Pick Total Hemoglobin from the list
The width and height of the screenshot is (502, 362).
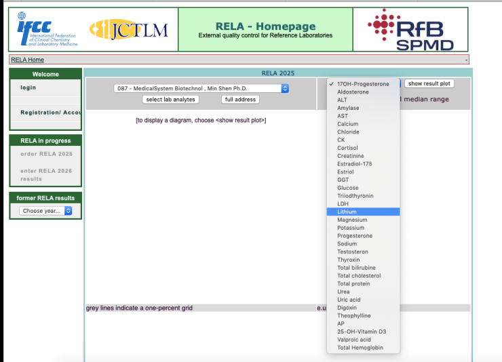[360, 348]
